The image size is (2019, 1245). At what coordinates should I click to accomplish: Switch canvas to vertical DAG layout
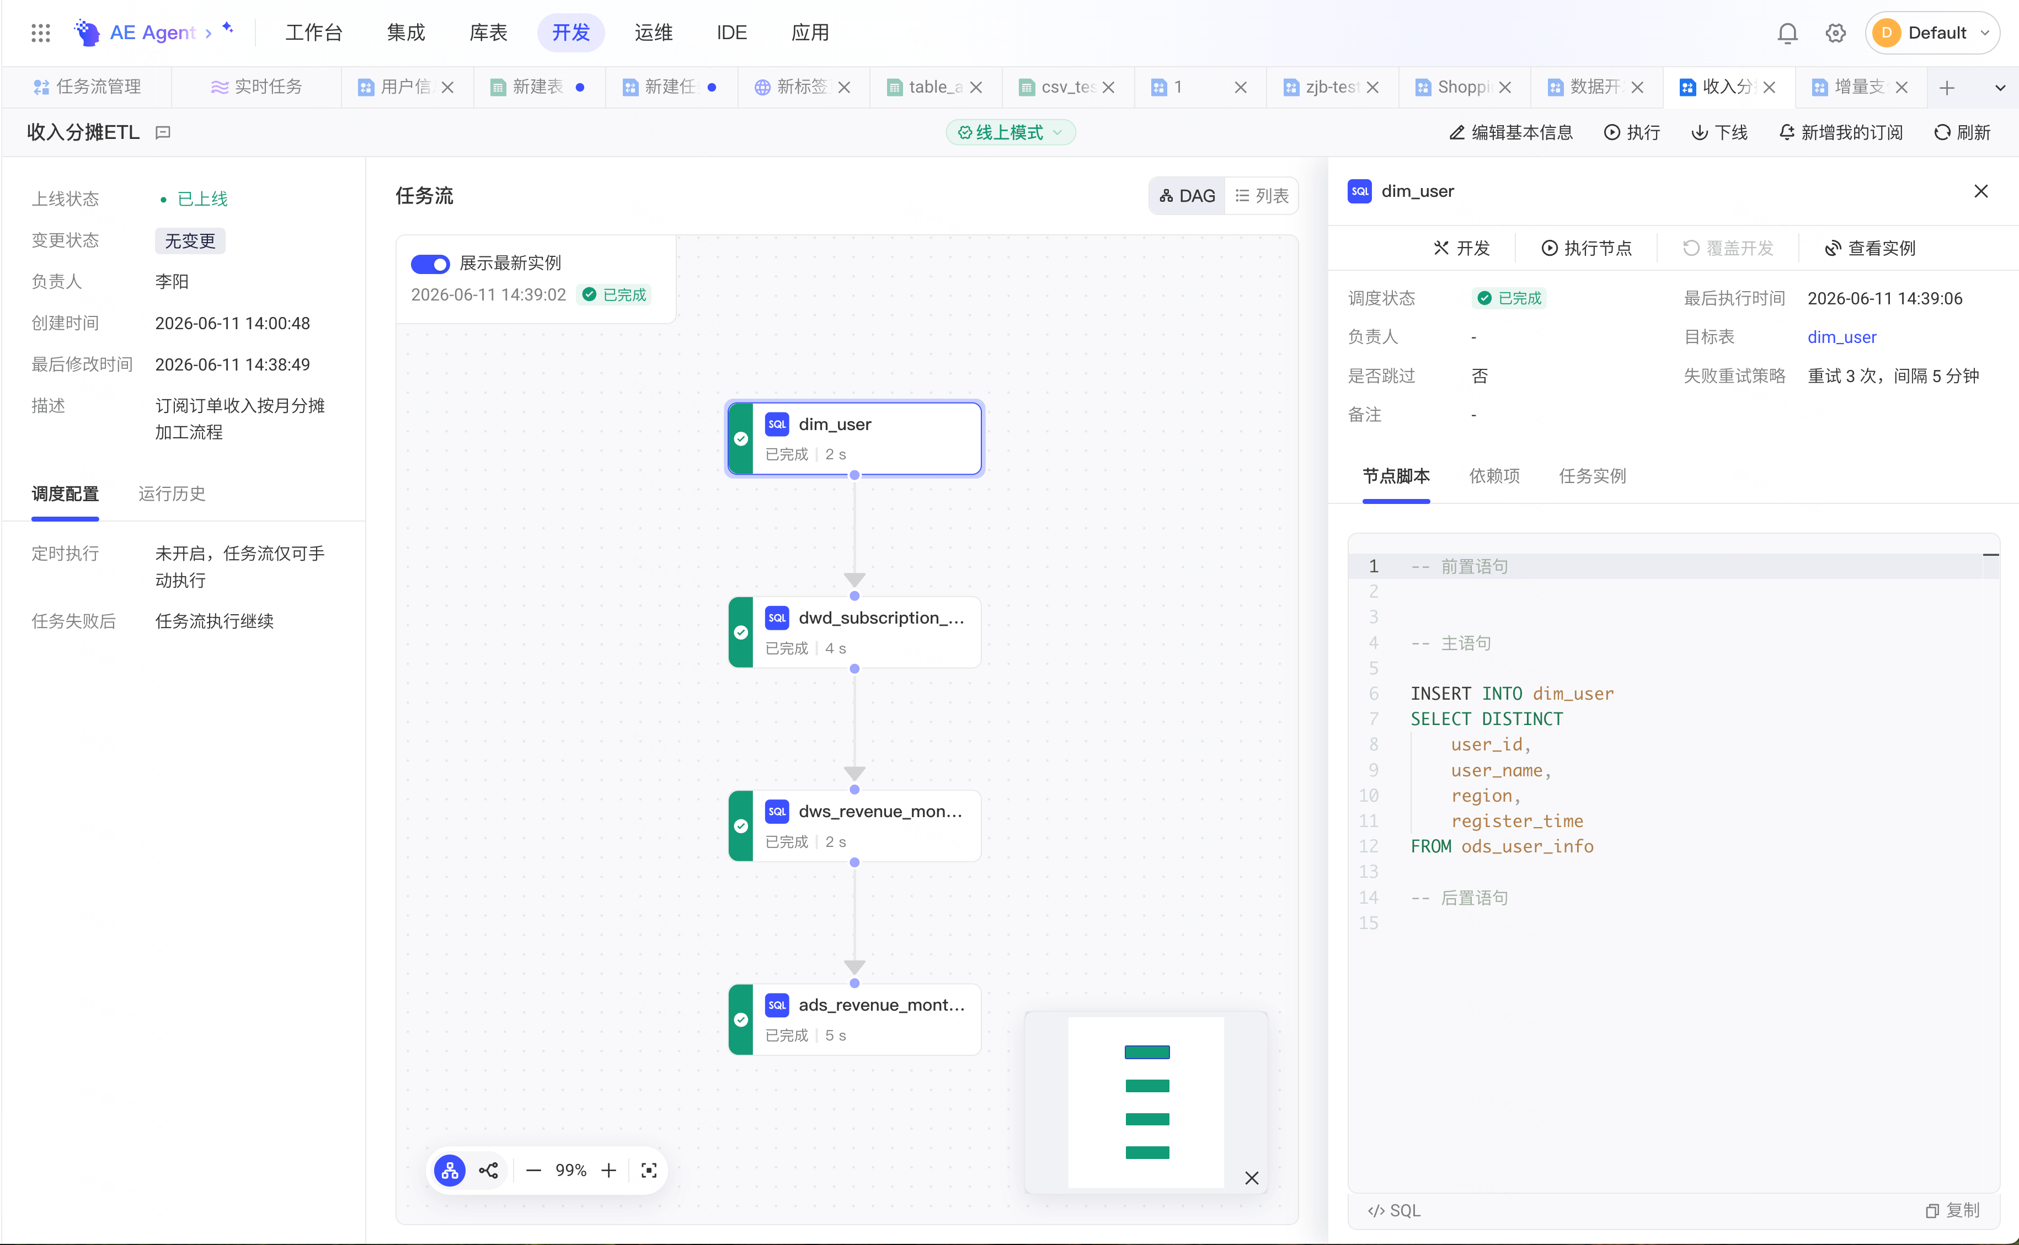point(450,1170)
